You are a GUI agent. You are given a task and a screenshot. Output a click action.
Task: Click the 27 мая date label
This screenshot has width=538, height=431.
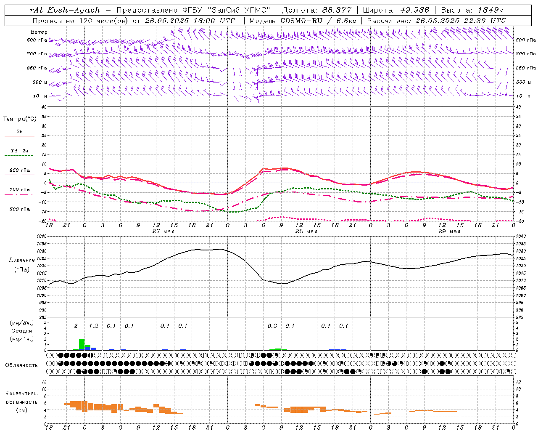(163, 231)
